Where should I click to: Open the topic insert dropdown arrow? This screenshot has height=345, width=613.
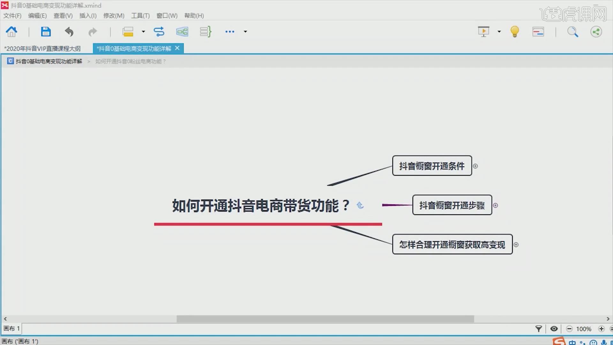click(x=143, y=32)
